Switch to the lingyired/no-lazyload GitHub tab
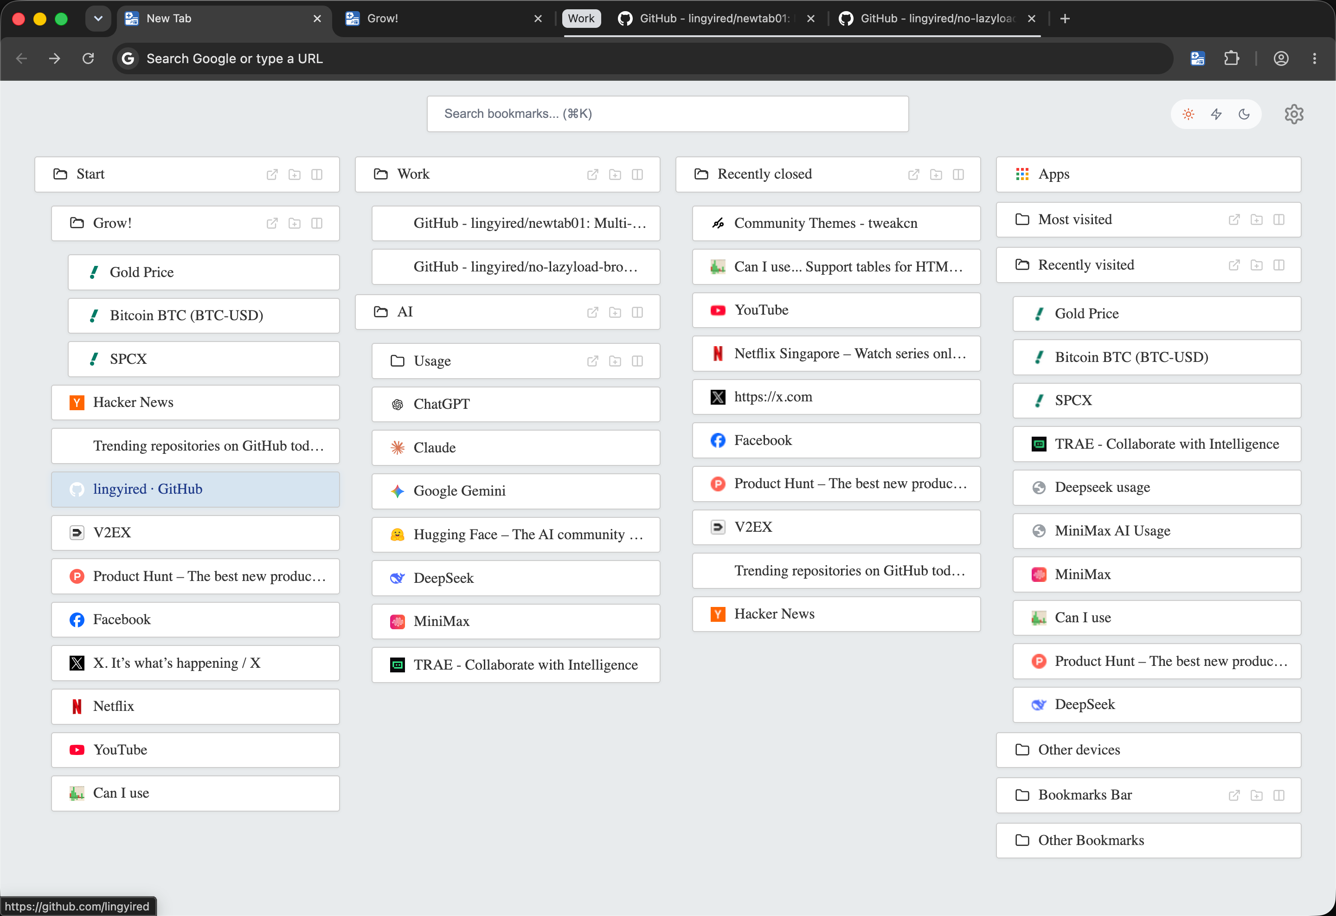1336x916 pixels. pyautogui.click(x=937, y=19)
